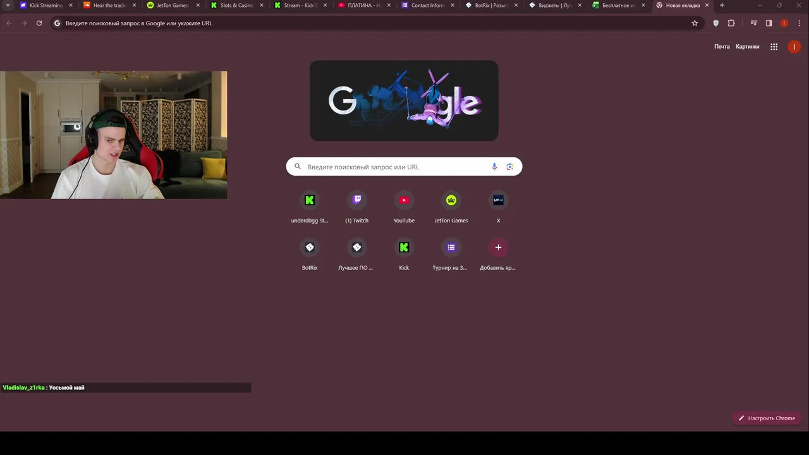809x455 pixels.
Task: Close the Новая вкладка tab
Action: 707,5
